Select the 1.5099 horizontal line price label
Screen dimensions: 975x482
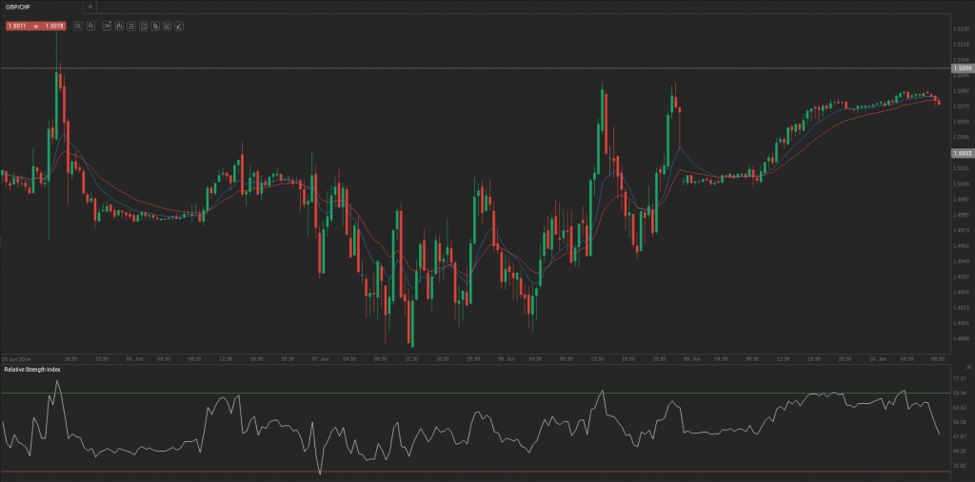click(962, 68)
